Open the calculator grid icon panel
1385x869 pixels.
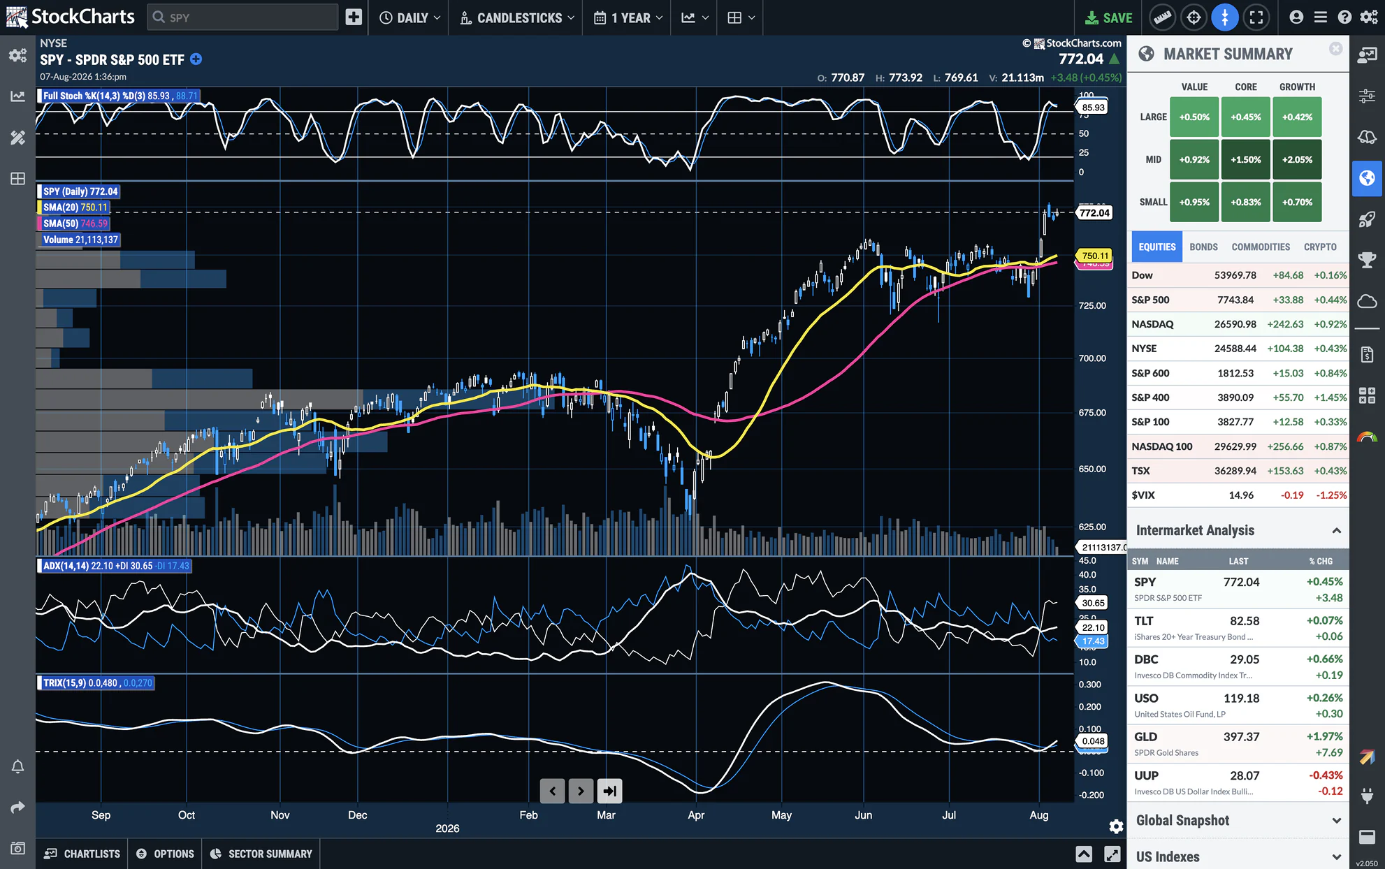[1367, 396]
